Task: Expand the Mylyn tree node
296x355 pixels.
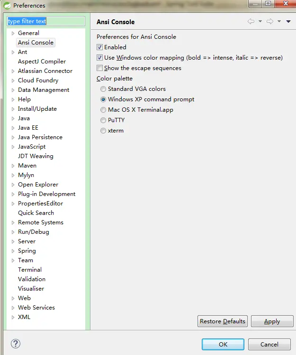Action: 13,175
